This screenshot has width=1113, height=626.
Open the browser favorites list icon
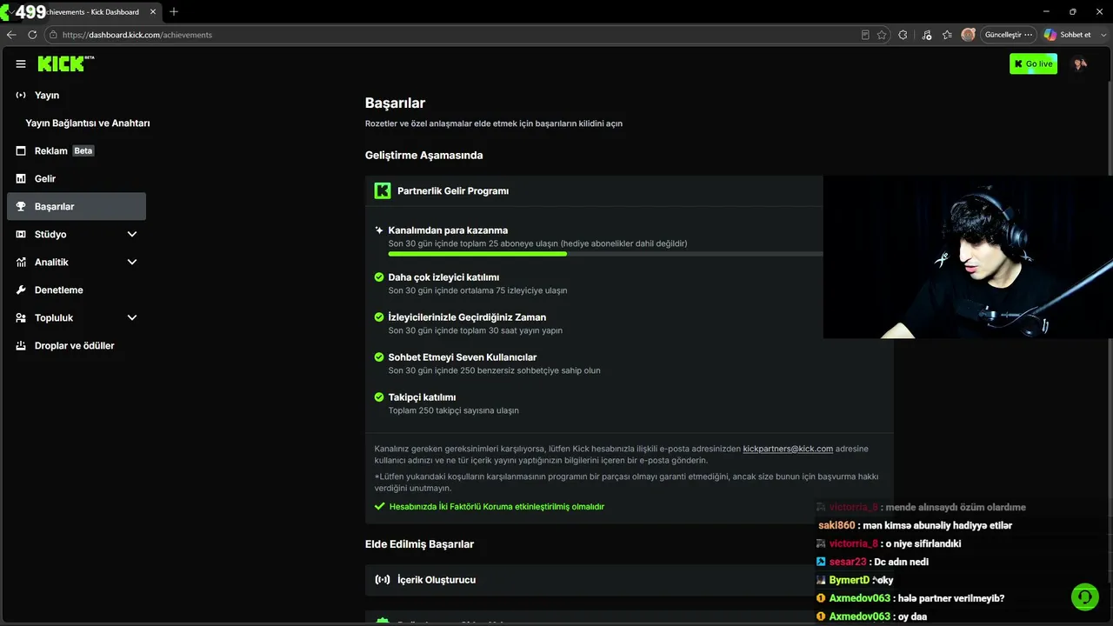coord(947,35)
